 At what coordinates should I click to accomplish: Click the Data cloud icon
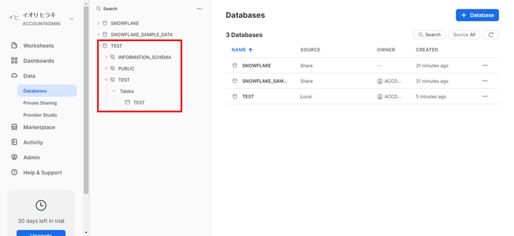14,76
